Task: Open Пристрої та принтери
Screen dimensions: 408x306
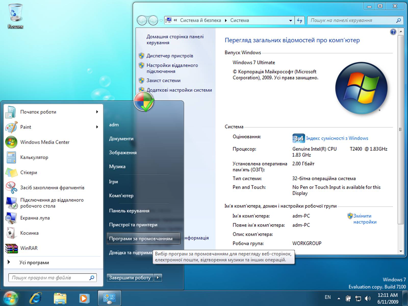Action: pos(133,225)
